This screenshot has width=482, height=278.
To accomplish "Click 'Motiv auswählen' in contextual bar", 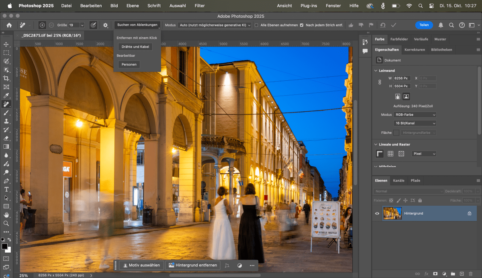I will point(141,265).
